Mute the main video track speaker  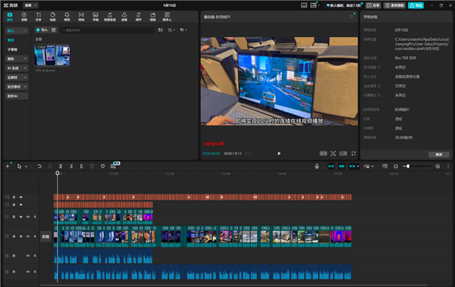(28, 236)
